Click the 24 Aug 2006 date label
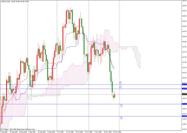The image size is (187, 133). (23, 132)
